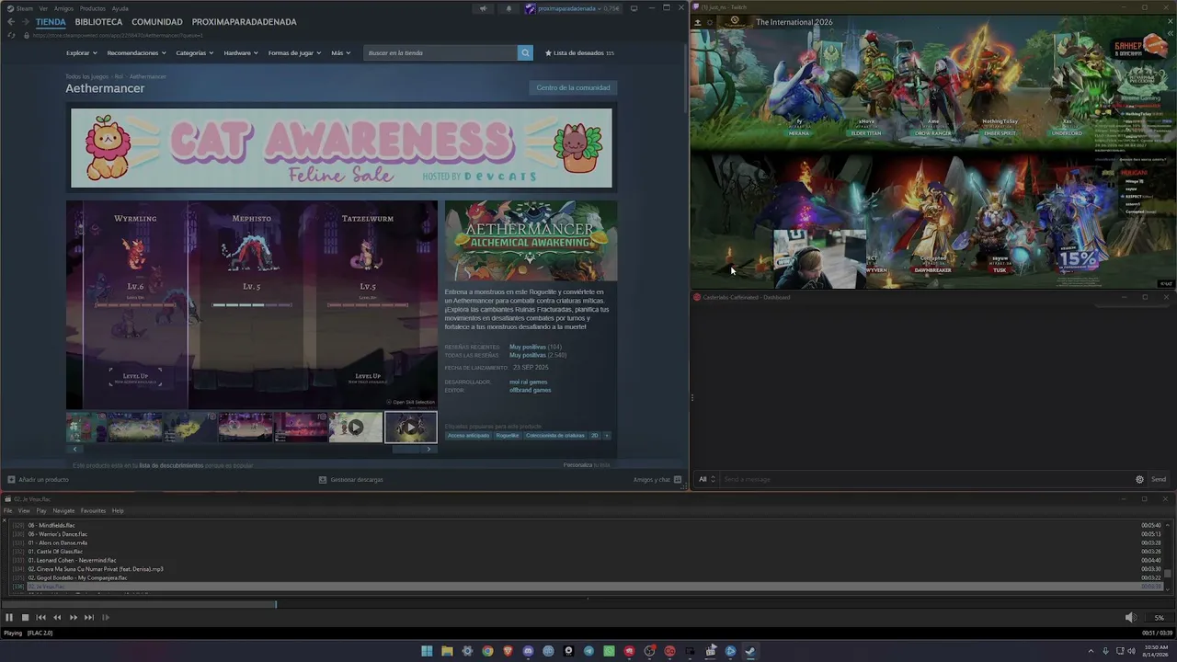The image size is (1177, 662).
Task: Open the Más dropdown
Action: [340, 53]
